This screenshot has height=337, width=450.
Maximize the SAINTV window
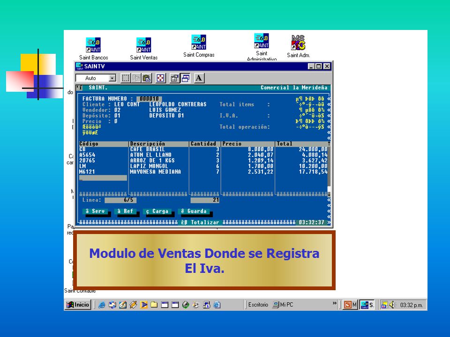click(x=319, y=66)
